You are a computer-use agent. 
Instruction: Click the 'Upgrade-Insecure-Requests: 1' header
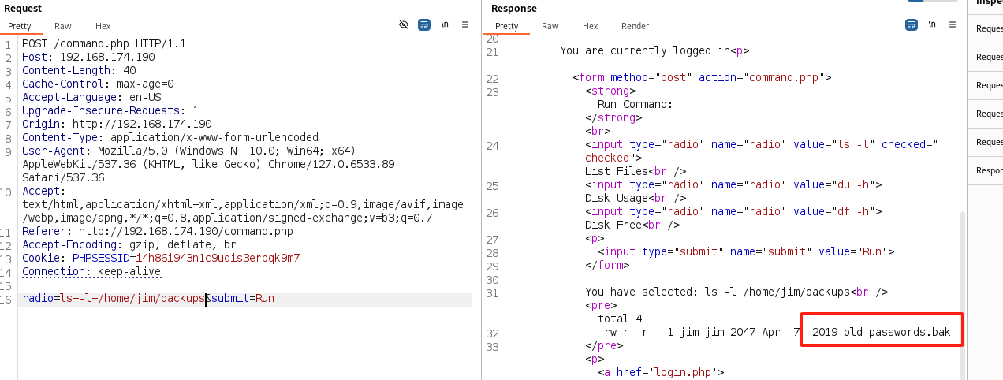110,110
